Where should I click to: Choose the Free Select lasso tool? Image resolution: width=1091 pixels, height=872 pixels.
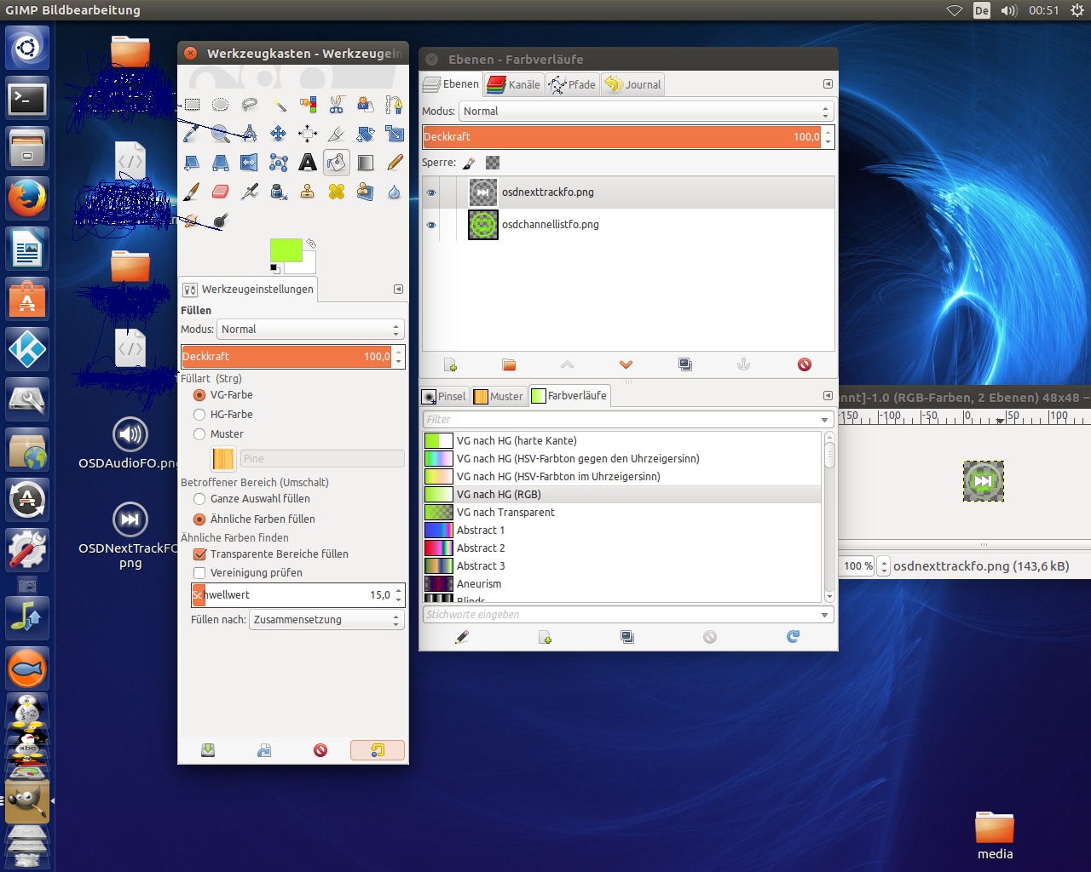[x=250, y=105]
